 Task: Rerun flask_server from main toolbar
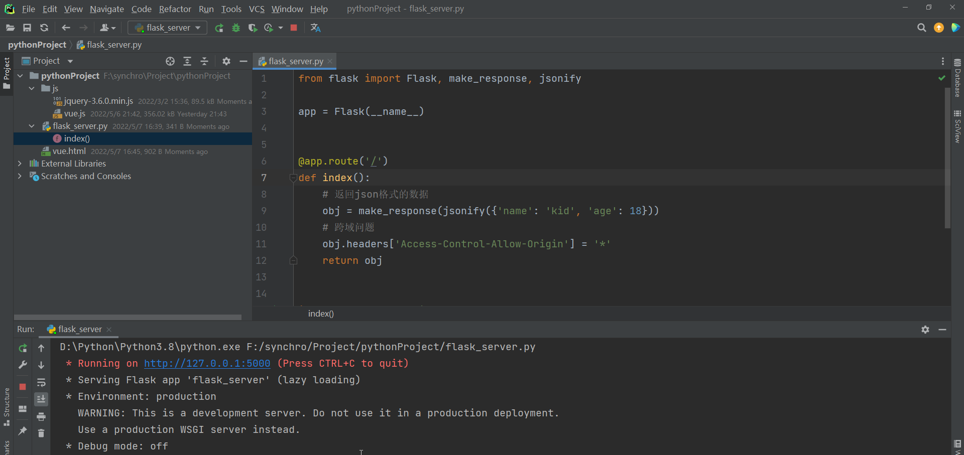click(x=219, y=28)
